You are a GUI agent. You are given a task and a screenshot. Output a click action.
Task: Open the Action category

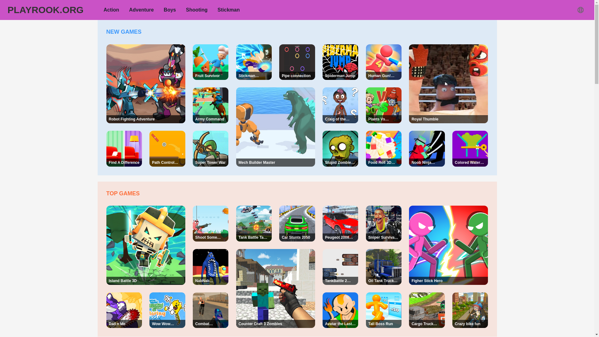tap(111, 10)
